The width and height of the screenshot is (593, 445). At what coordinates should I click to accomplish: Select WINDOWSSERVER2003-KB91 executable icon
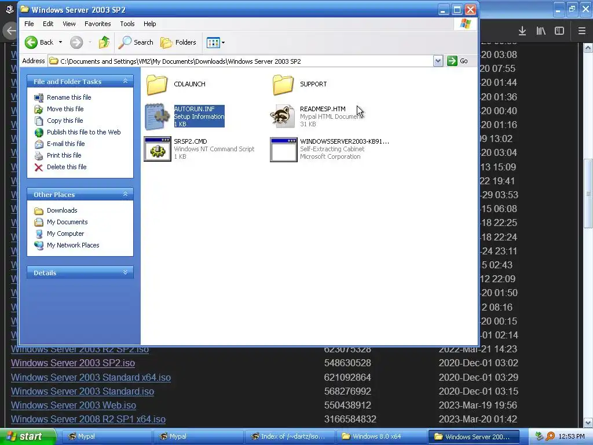(x=283, y=149)
